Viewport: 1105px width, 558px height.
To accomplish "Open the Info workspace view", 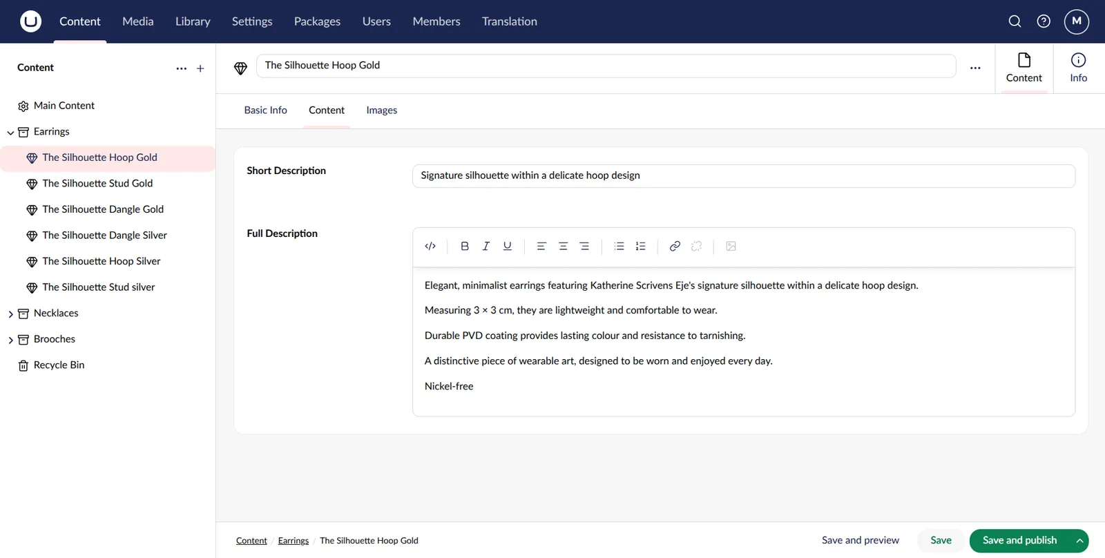I will pyautogui.click(x=1079, y=68).
